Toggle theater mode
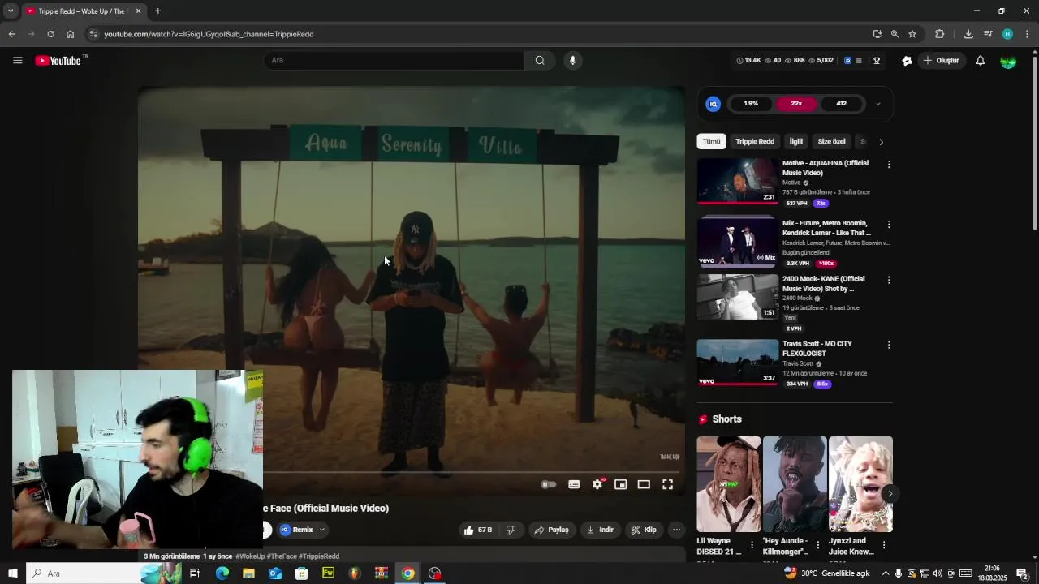 point(644,484)
